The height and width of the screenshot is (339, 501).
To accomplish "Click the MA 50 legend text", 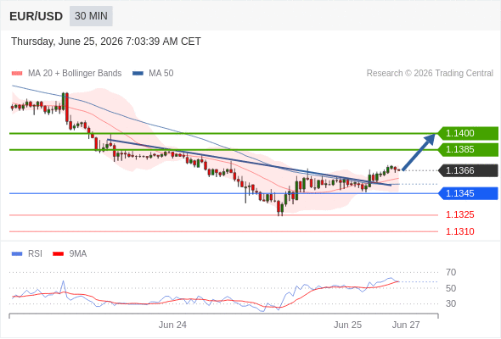I will 161,74.
